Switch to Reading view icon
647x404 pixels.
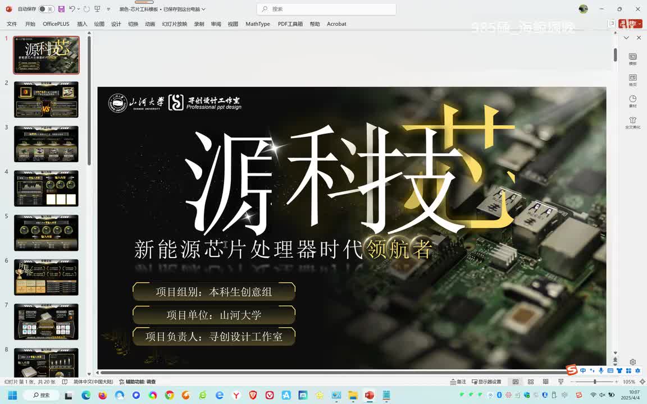[545, 382]
